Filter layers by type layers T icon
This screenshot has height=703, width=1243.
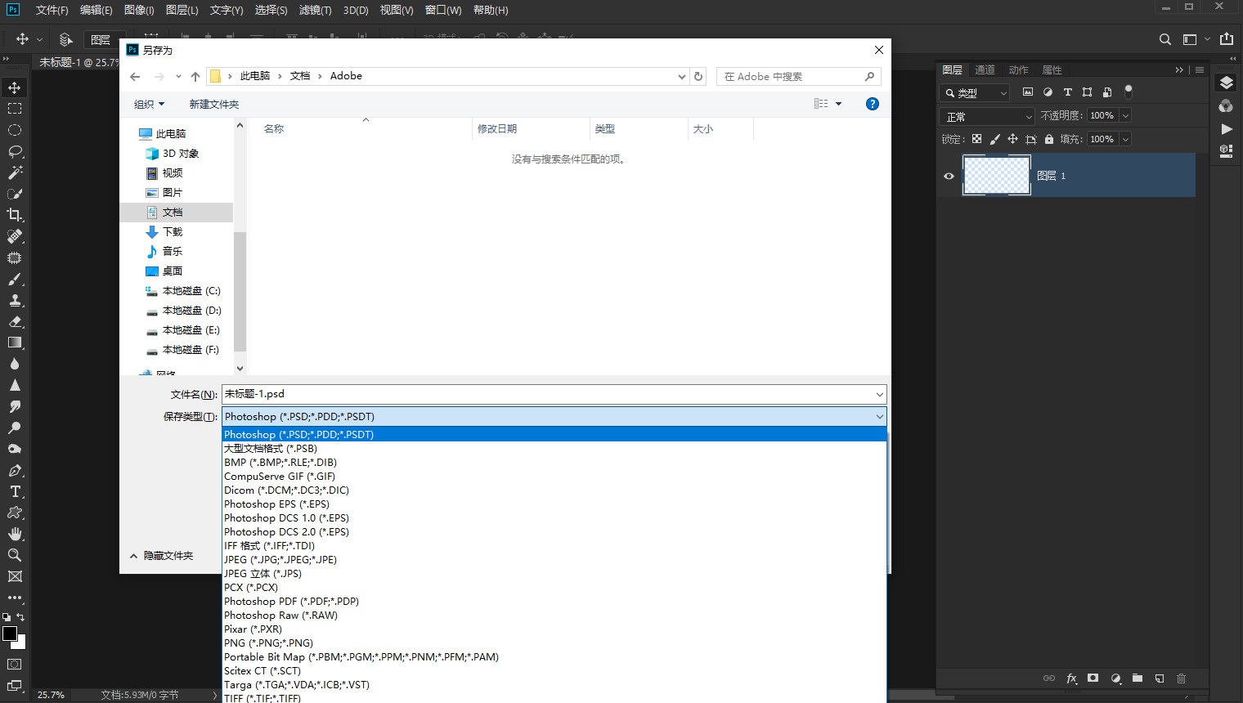click(1067, 92)
